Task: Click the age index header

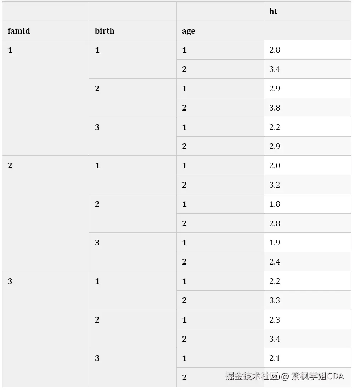Action: (189, 31)
